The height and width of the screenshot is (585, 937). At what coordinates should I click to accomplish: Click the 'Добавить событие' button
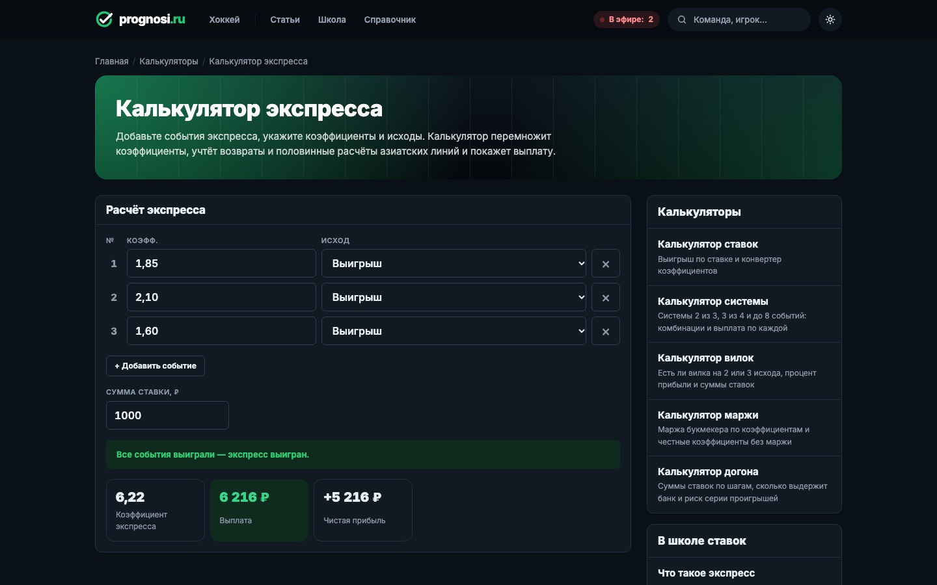156,366
